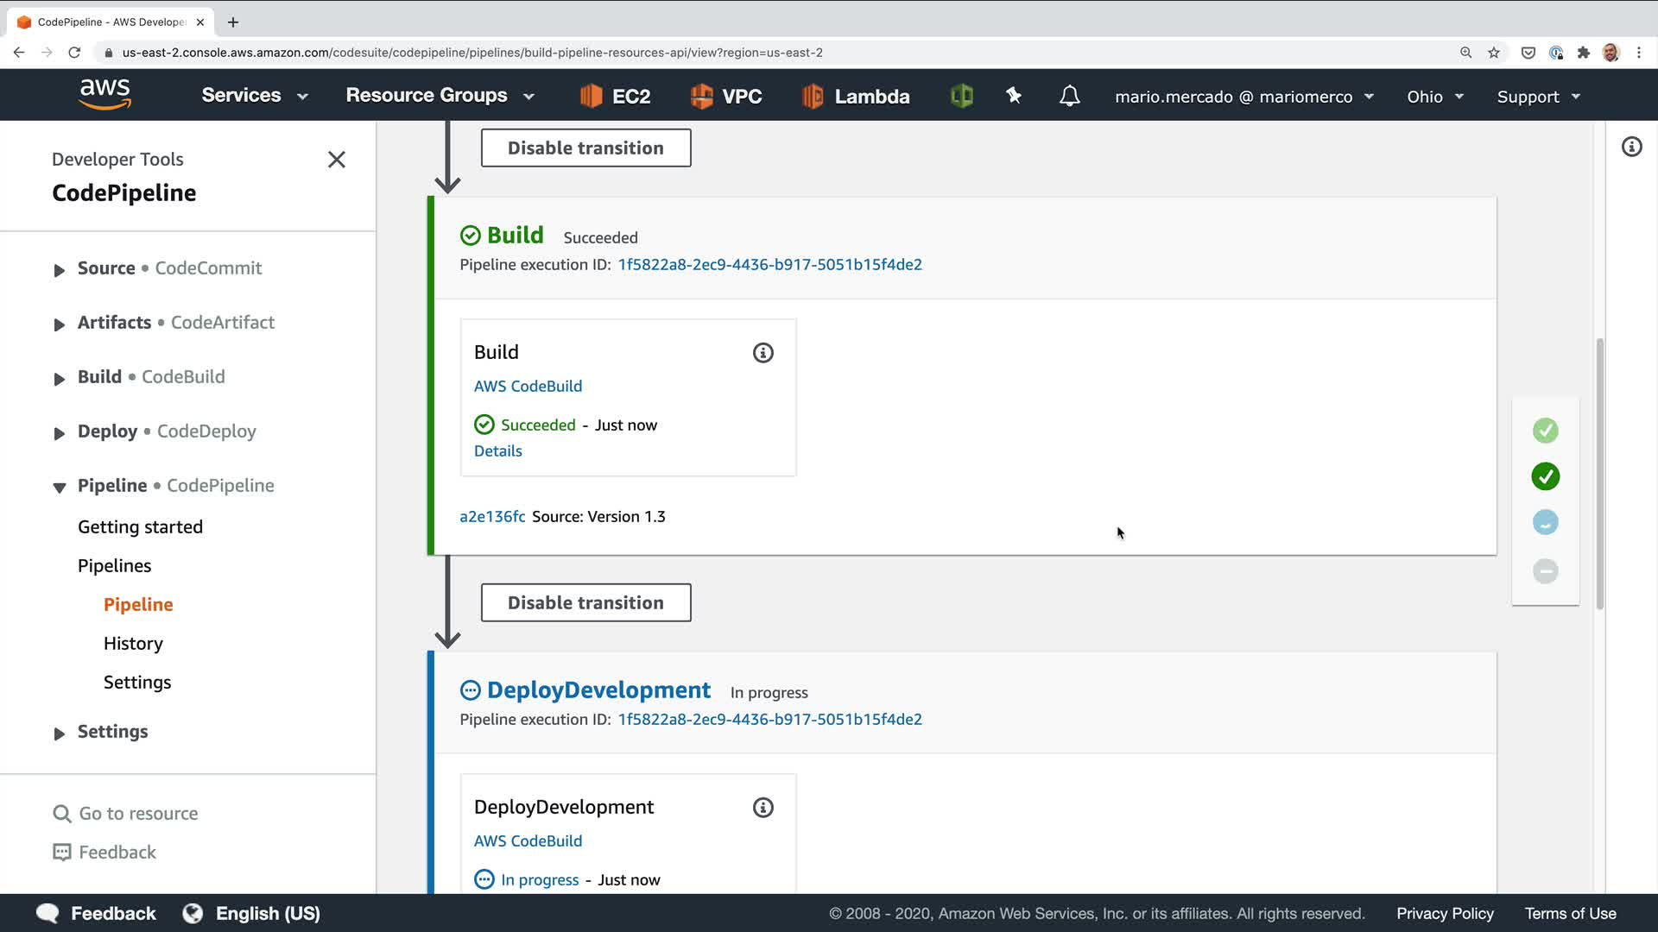The width and height of the screenshot is (1658, 932).
Task: Jump to succeeded Build stage green indicator
Action: pyautogui.click(x=1545, y=476)
